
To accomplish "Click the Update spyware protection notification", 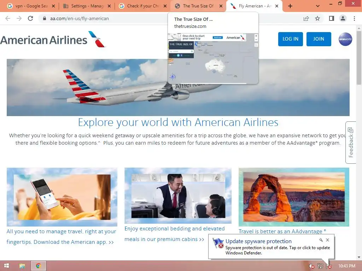I will pos(271,247).
